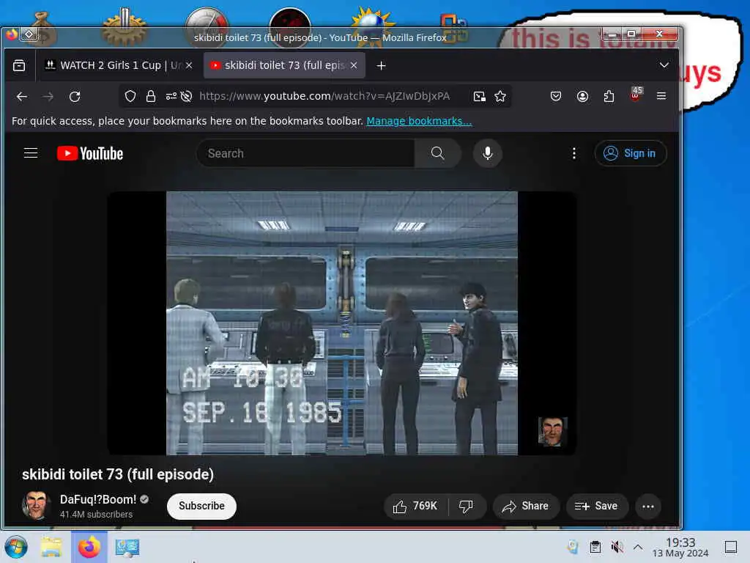Click the YouTube search magnifier button
This screenshot has height=563, width=750.
click(x=438, y=153)
